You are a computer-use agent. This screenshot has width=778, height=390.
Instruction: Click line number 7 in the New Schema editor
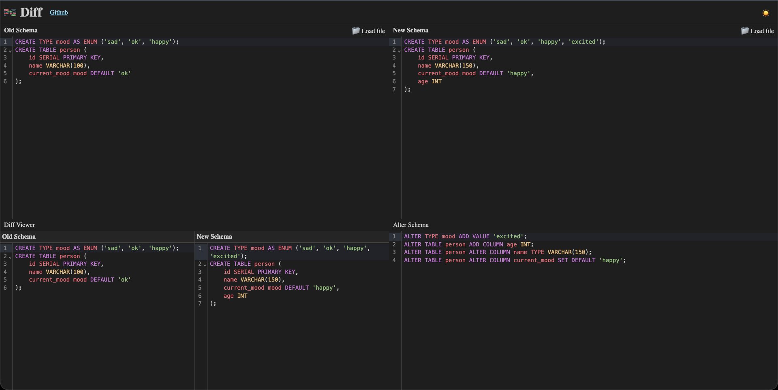[x=393, y=89]
